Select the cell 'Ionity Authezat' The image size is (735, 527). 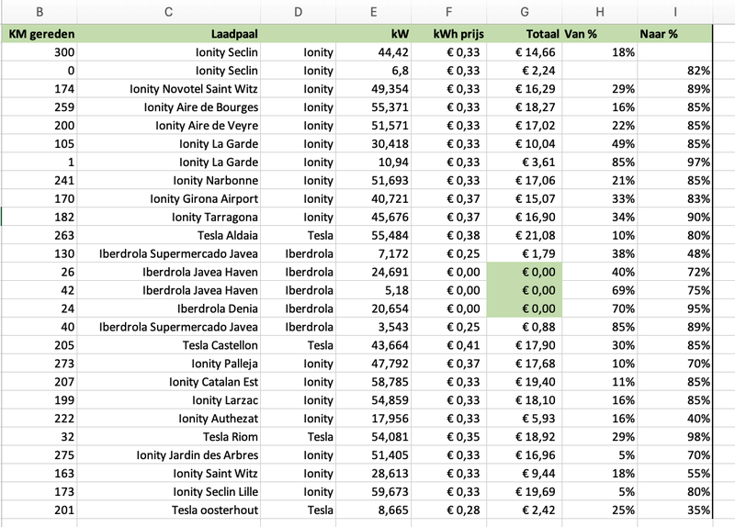tap(169, 418)
